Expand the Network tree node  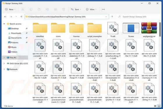[4, 69]
